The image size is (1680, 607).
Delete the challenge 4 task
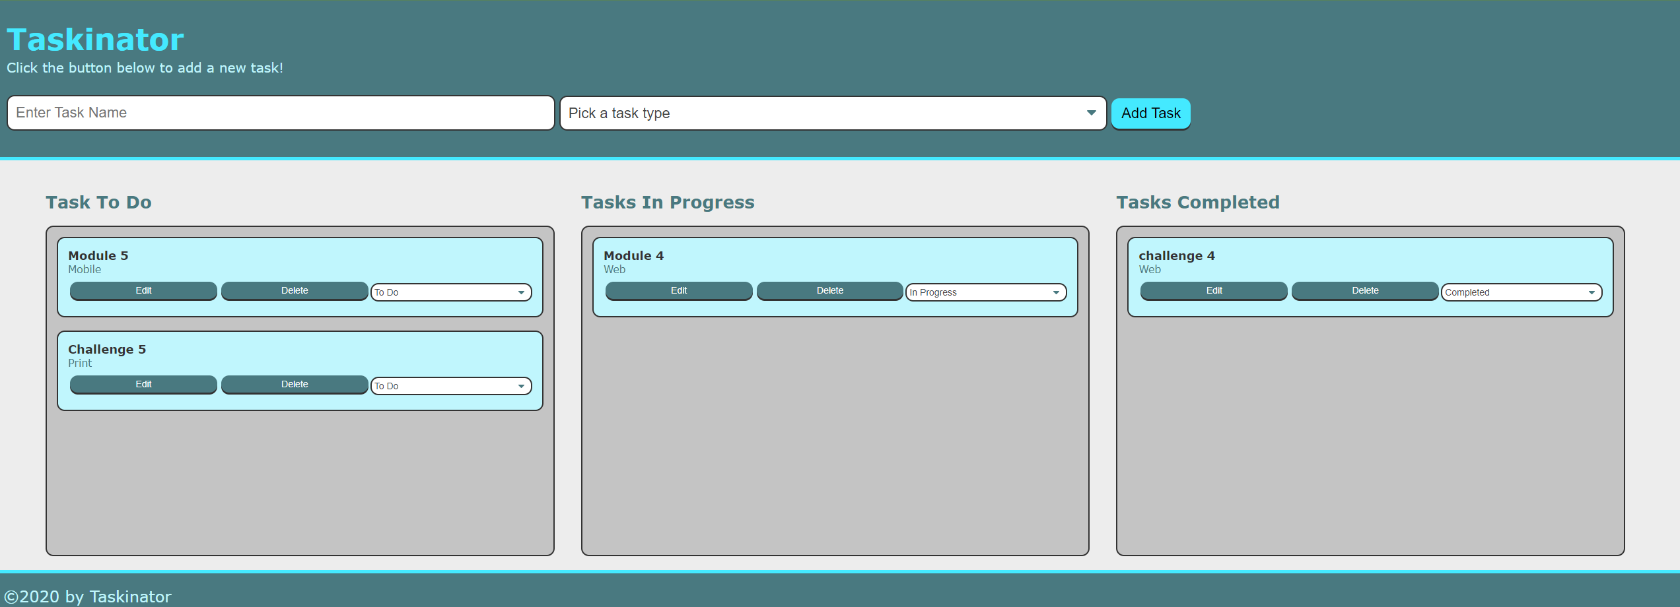coord(1365,291)
